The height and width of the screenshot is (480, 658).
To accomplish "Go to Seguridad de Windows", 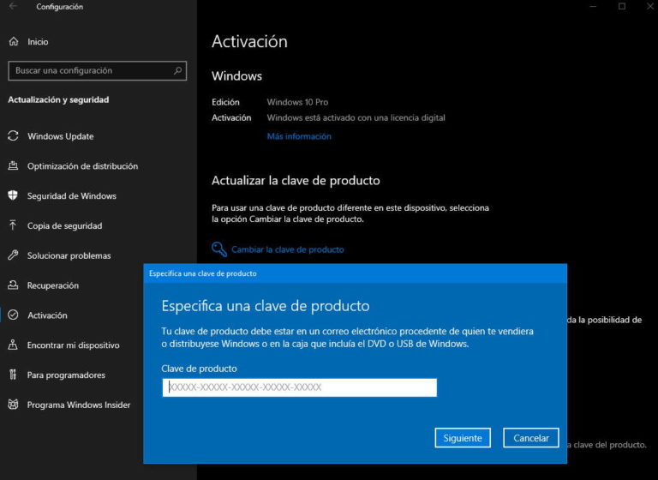I will tap(72, 195).
